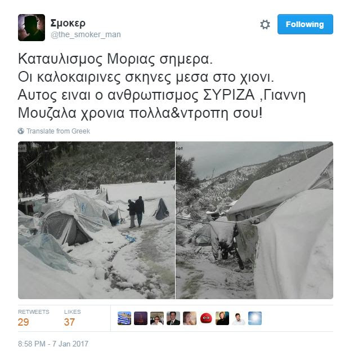This screenshot has height=351, width=349.
Task: Click the Greek flag avatar
Action: 124,318
